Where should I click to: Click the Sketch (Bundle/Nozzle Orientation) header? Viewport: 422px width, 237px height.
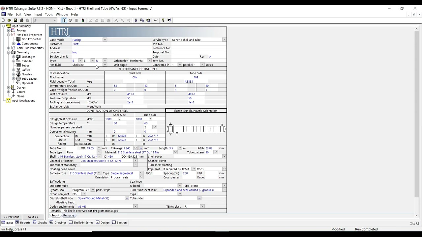[x=196, y=111]
